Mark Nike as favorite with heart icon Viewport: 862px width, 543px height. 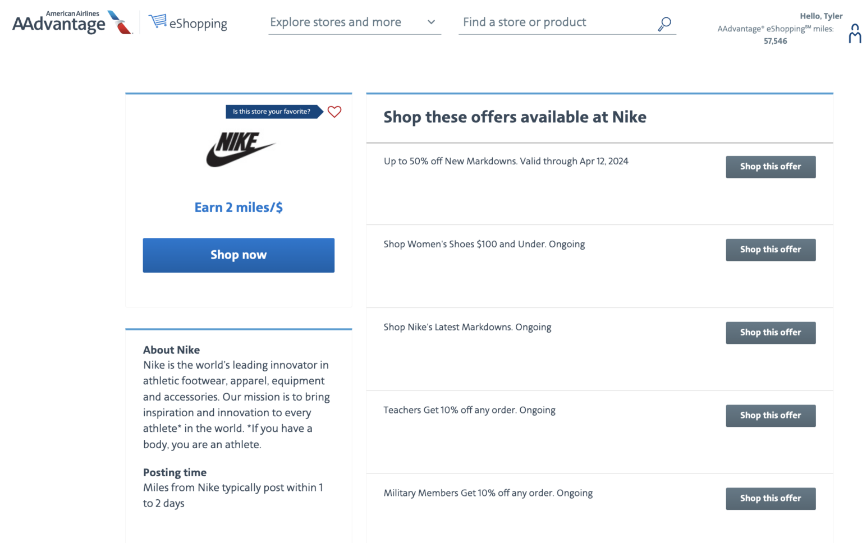point(334,112)
